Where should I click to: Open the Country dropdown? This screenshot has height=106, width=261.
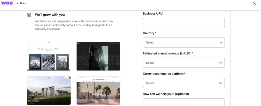(184, 42)
